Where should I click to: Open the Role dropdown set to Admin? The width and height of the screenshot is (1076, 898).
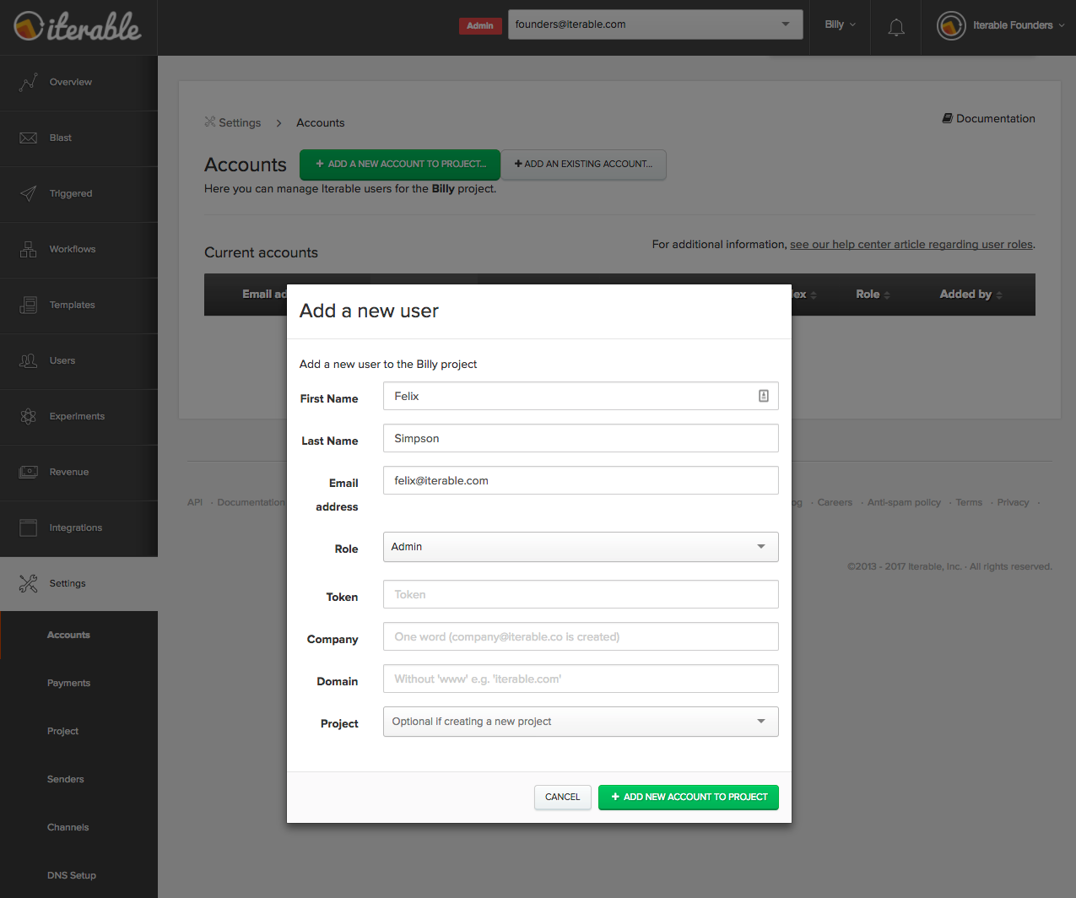(x=581, y=547)
